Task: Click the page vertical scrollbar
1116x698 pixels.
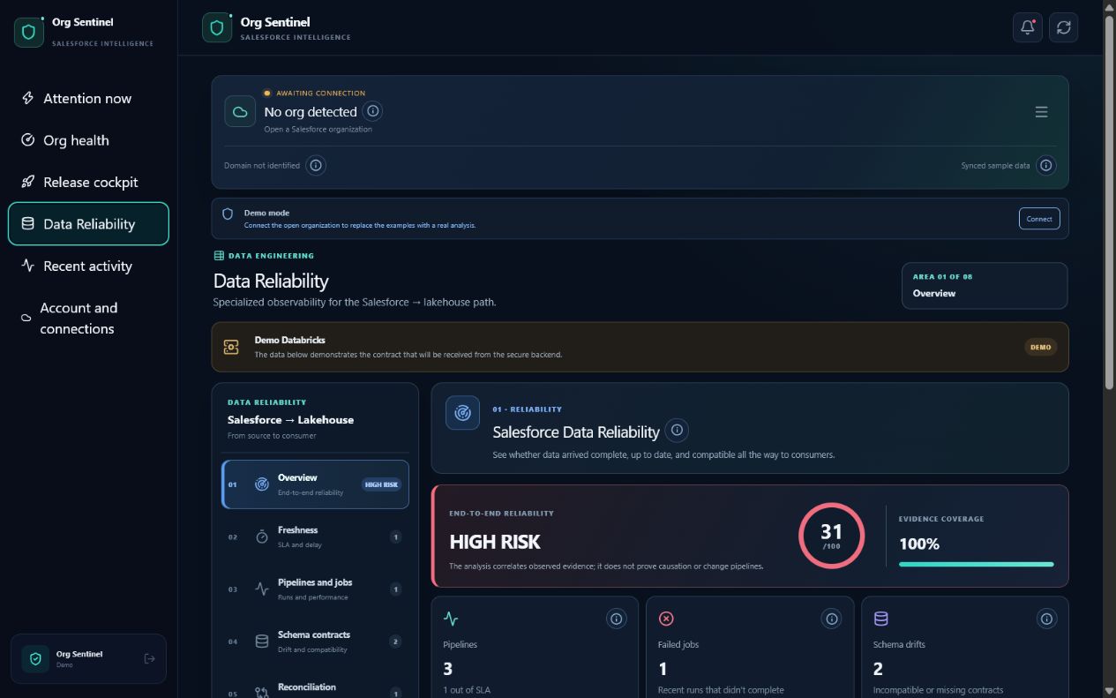Action: [1109, 202]
